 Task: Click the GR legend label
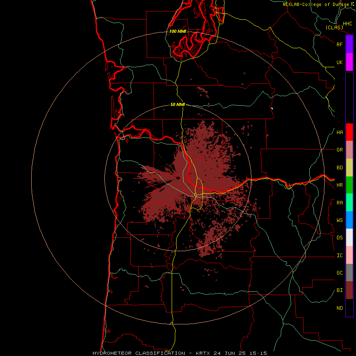pos(339,150)
